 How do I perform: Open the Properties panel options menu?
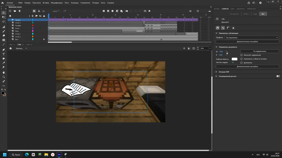coord(280,9)
